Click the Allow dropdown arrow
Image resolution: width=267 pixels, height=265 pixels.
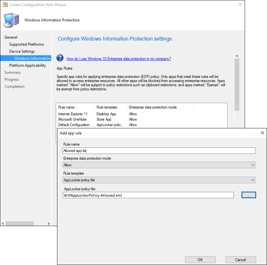click(x=253, y=165)
